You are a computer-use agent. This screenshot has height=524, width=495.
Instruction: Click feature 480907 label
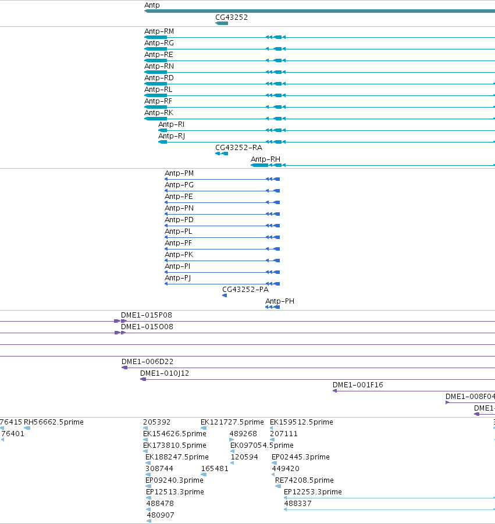pos(160,515)
